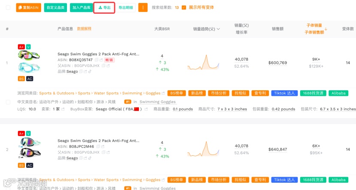Open first product's Goggles category external link icon
The width and height of the screenshot is (356, 190).
163,93
